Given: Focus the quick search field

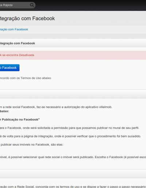Looking at the screenshot, I should point(18,5).
